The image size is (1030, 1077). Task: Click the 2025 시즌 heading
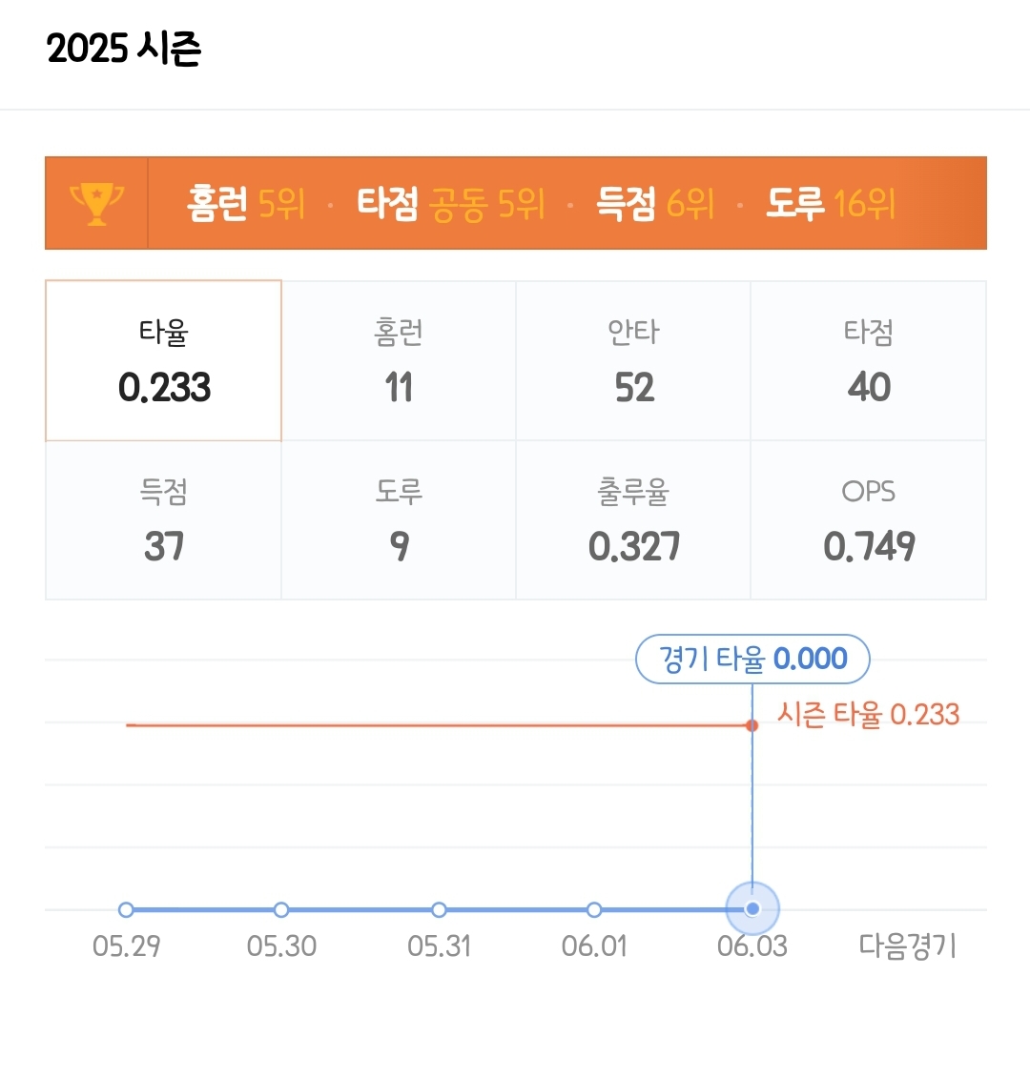124,50
